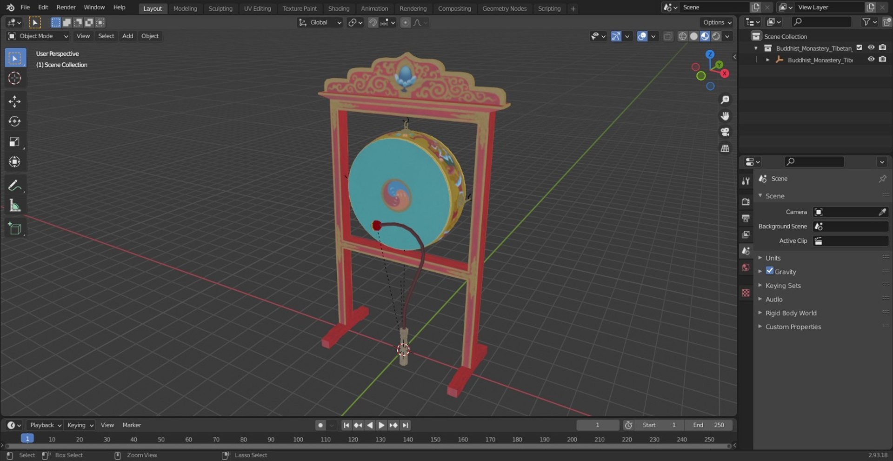
Task: Expand the Buddhist_Monastery_Tibi object tree row
Action: [x=767, y=60]
